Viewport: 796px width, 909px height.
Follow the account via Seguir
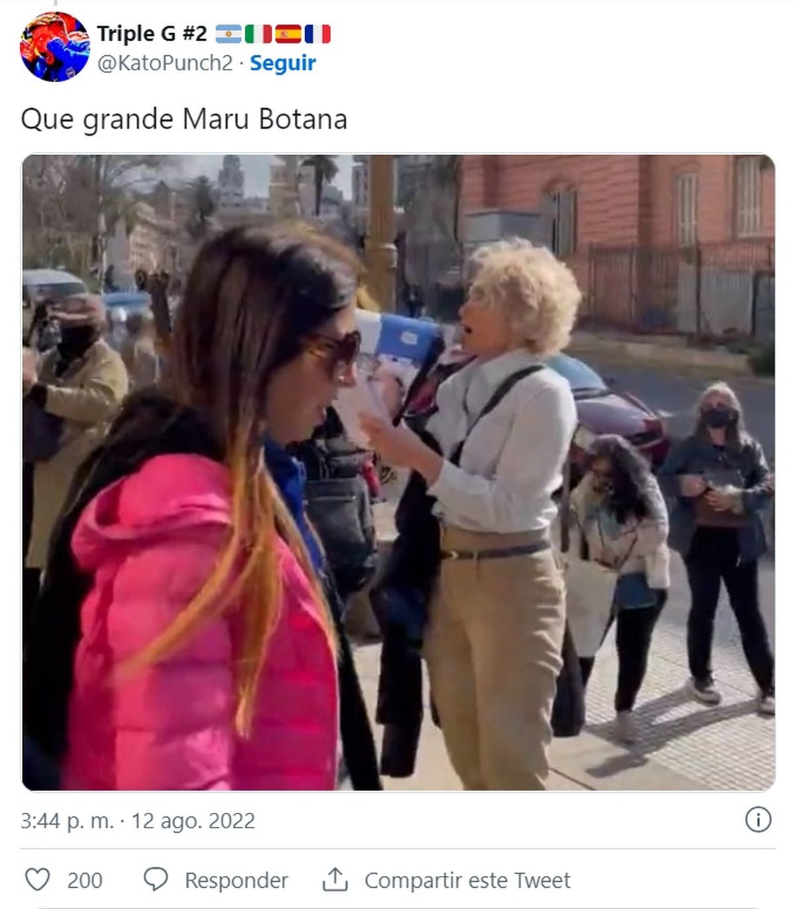[x=283, y=63]
